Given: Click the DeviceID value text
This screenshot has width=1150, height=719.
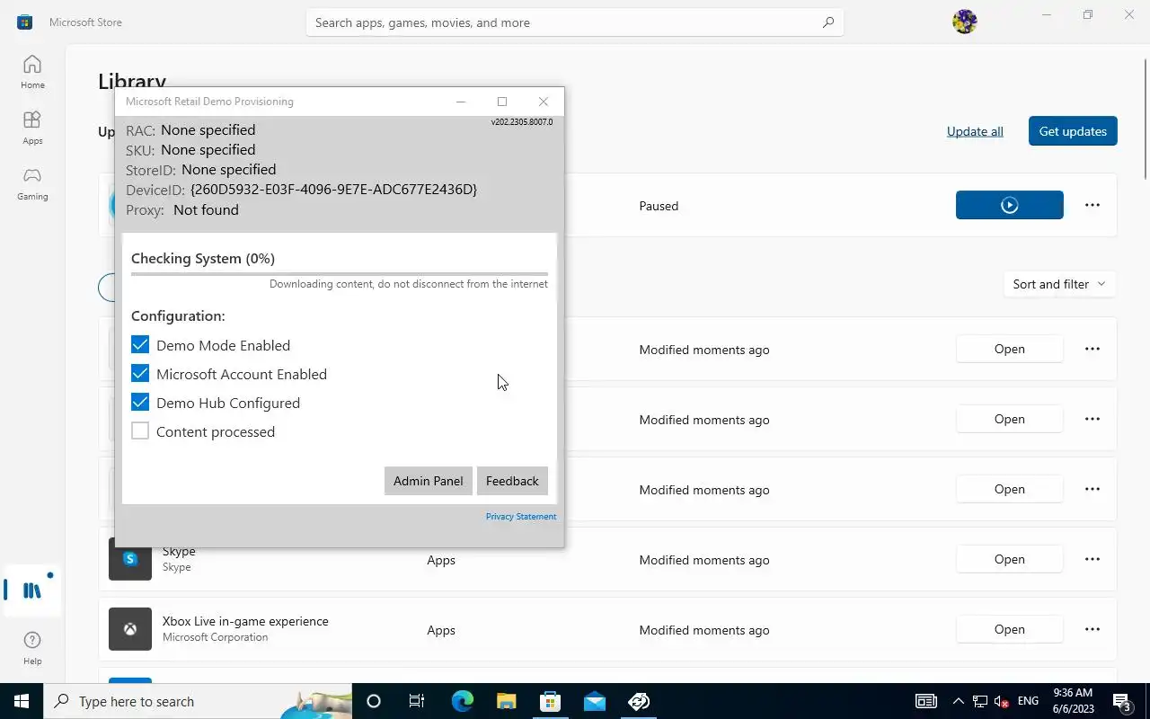Looking at the screenshot, I should pyautogui.click(x=333, y=190).
